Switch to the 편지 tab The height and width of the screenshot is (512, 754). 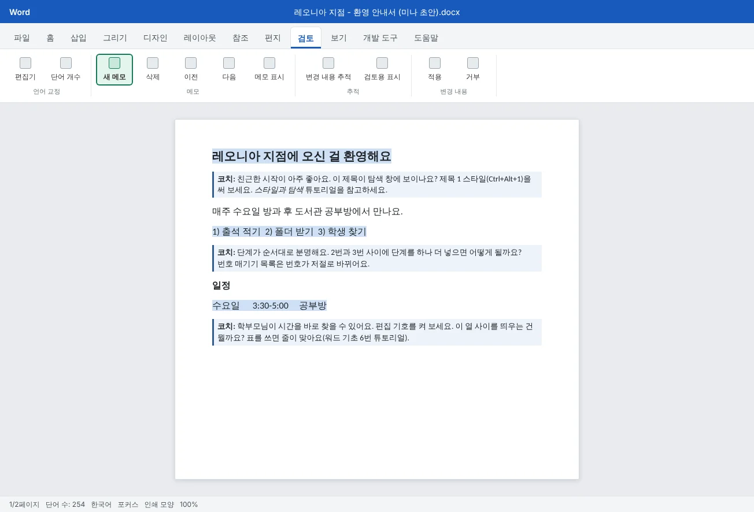pyautogui.click(x=273, y=38)
